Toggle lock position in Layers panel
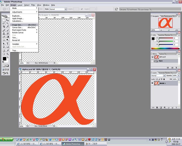This screenshot has height=146, width=182. pyautogui.click(x=162, y=79)
